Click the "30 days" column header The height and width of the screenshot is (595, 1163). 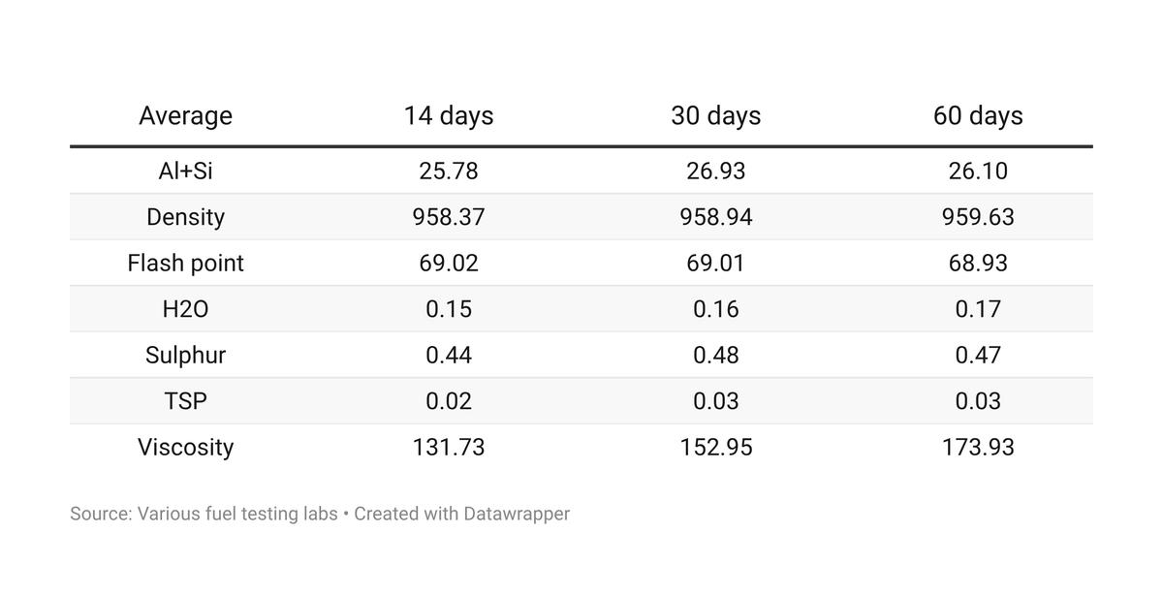(715, 115)
